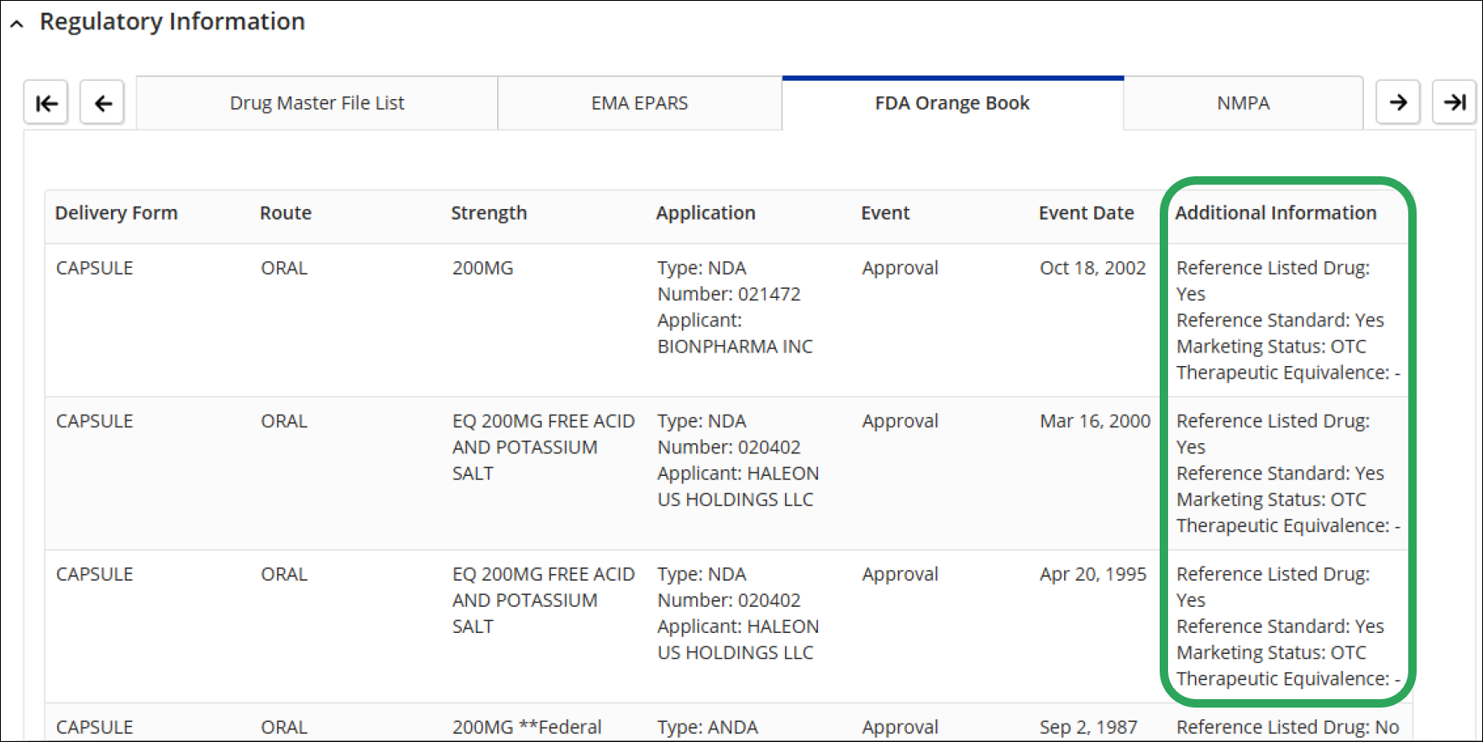
Task: Click Number: 021472 in the application cell
Action: 729,294
